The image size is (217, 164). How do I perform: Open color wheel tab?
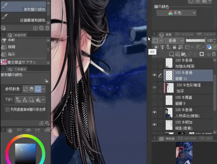click(10, 130)
